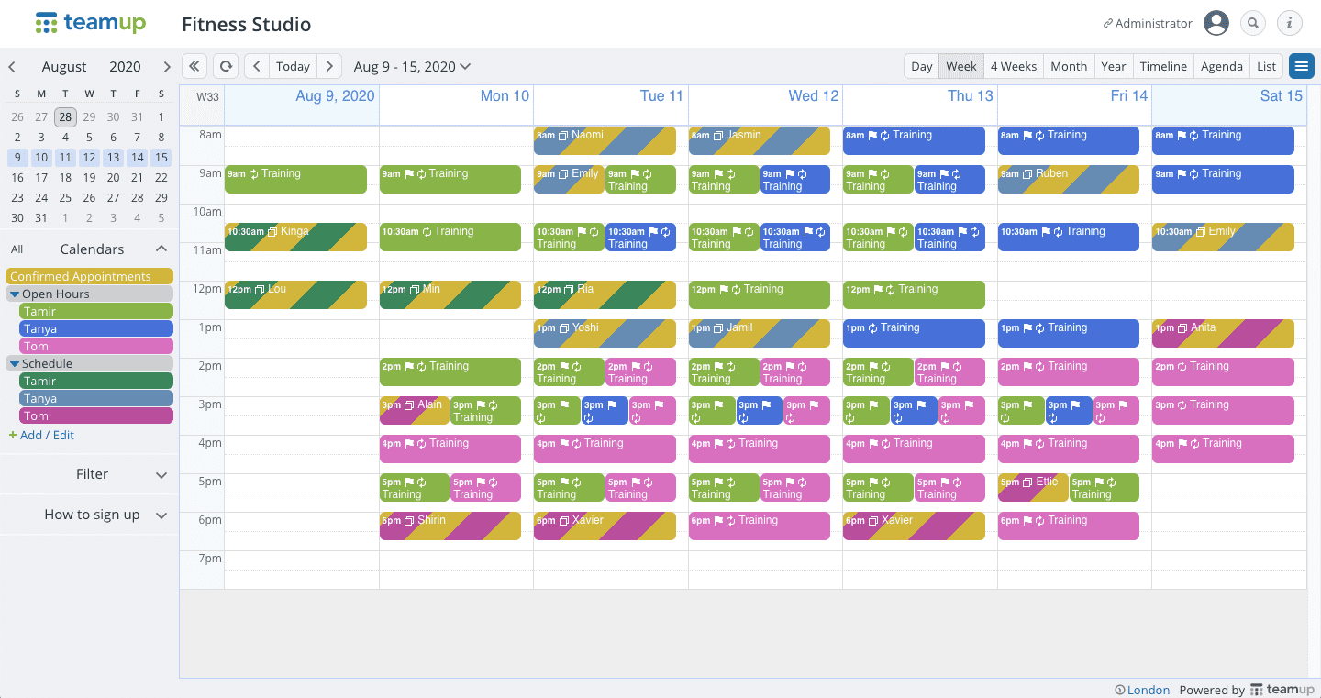1321x698 pixels.
Task: Click Powered by teamup link
Action: pos(1247,690)
